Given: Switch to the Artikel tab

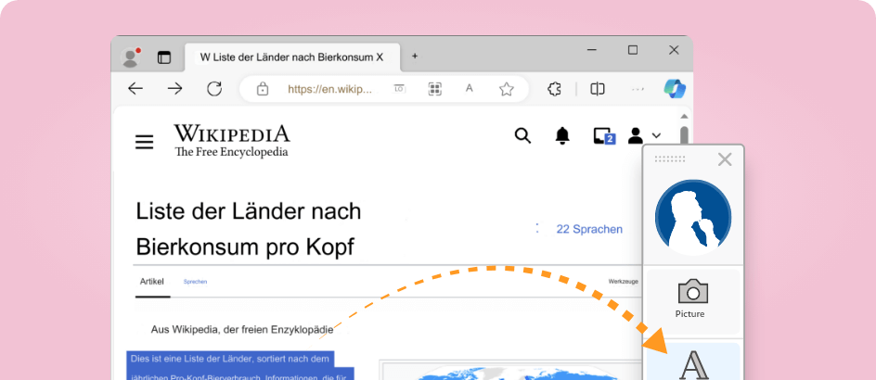Looking at the screenshot, I should pos(152,282).
